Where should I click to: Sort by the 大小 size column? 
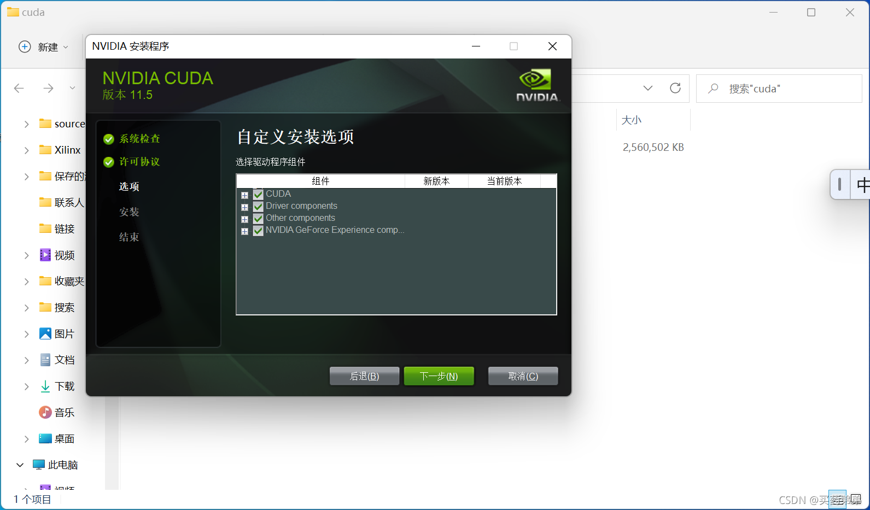click(x=632, y=120)
